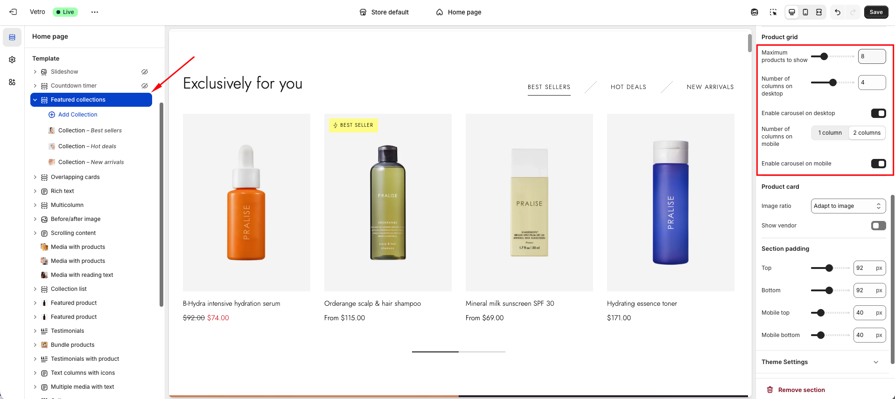Viewport: 895px width, 399px height.
Task: Open the App embeds sidebar icon
Action: point(12,82)
